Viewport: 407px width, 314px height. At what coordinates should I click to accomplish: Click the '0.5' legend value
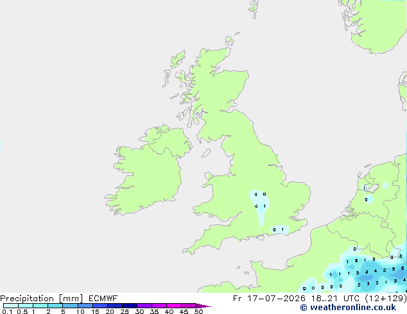tap(22, 311)
